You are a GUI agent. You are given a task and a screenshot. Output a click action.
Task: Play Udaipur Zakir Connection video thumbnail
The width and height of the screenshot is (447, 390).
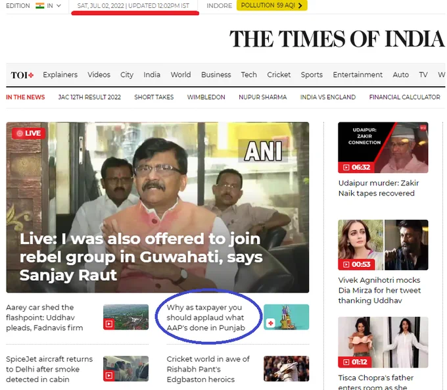[x=383, y=147]
